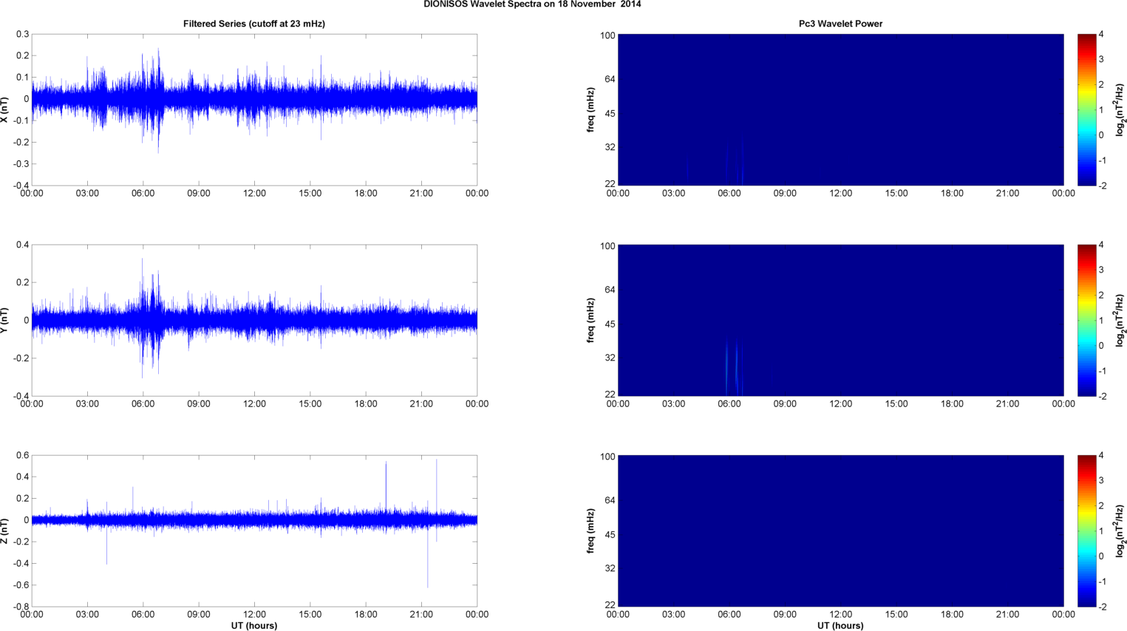Select the 'Pc3 Wavelet Power' heading
The width and height of the screenshot is (1127, 631).
click(x=840, y=24)
